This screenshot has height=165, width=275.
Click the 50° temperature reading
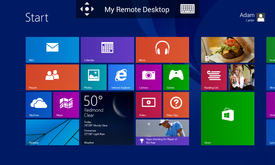93,101
